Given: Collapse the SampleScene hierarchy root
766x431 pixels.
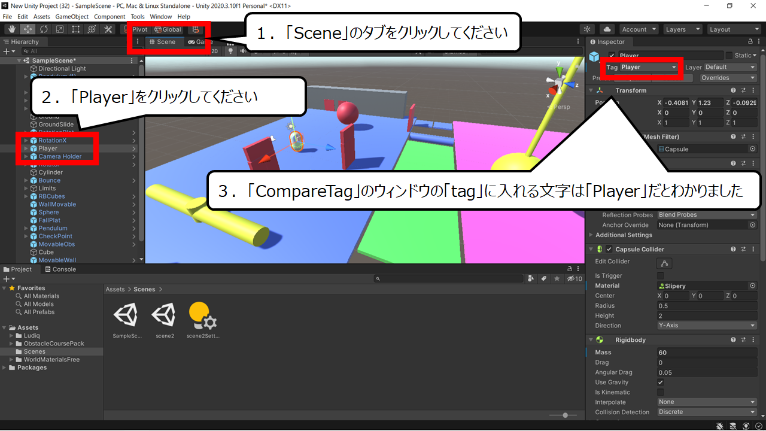Looking at the screenshot, I should click(19, 60).
